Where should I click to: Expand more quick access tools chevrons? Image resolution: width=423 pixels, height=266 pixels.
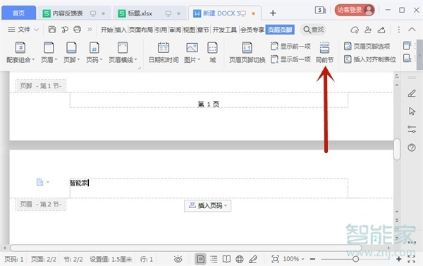pos(90,29)
